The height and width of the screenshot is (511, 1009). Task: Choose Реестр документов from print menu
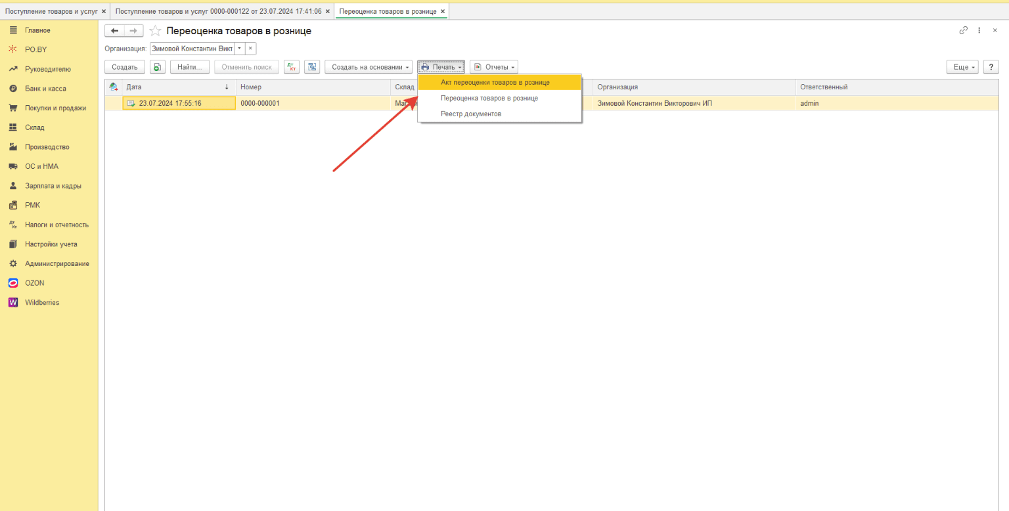coord(470,114)
